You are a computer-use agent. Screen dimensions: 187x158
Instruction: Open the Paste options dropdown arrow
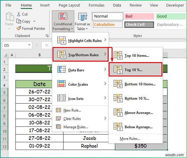(9, 29)
